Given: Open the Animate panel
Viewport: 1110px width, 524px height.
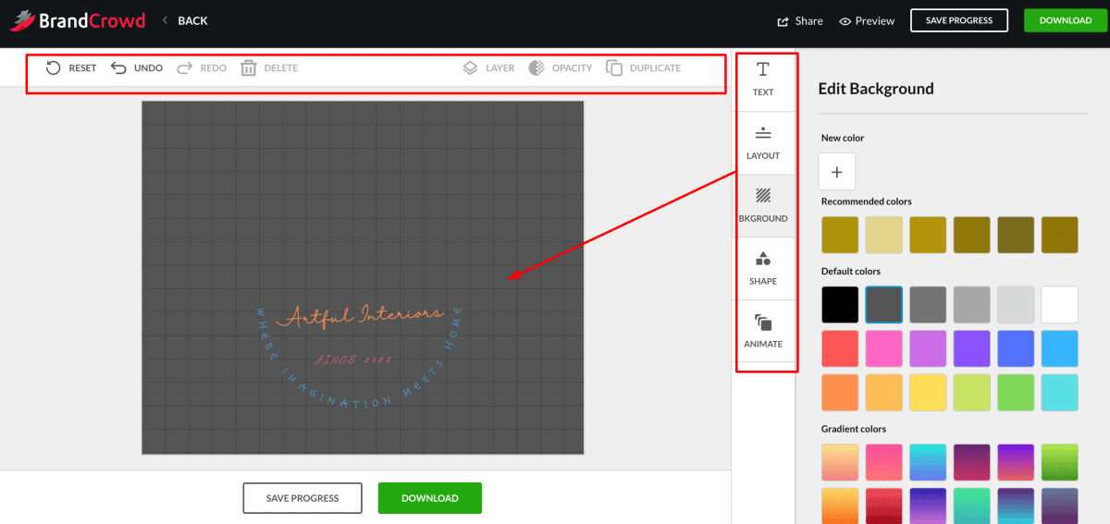Looking at the screenshot, I should point(763,331).
